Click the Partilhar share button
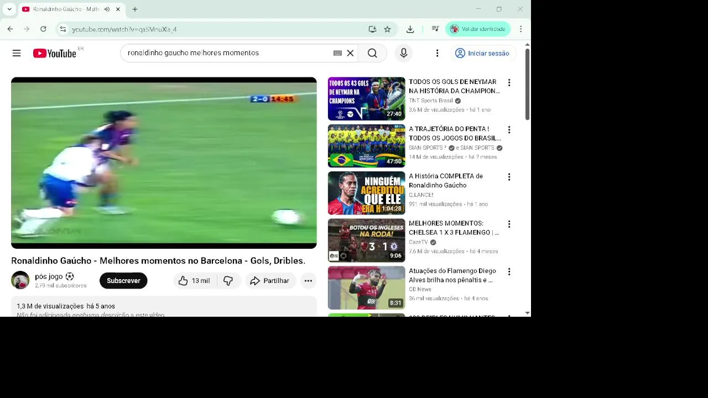Viewport: 708px width, 398px height. coord(270,281)
